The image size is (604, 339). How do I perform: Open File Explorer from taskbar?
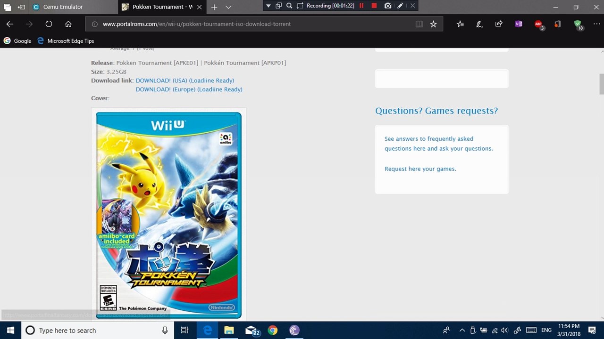pos(229,331)
